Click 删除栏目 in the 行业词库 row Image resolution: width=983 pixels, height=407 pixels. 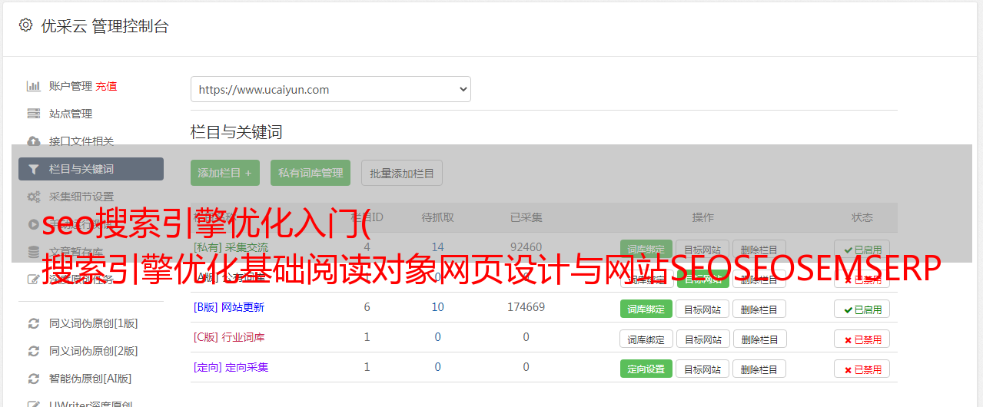click(759, 339)
